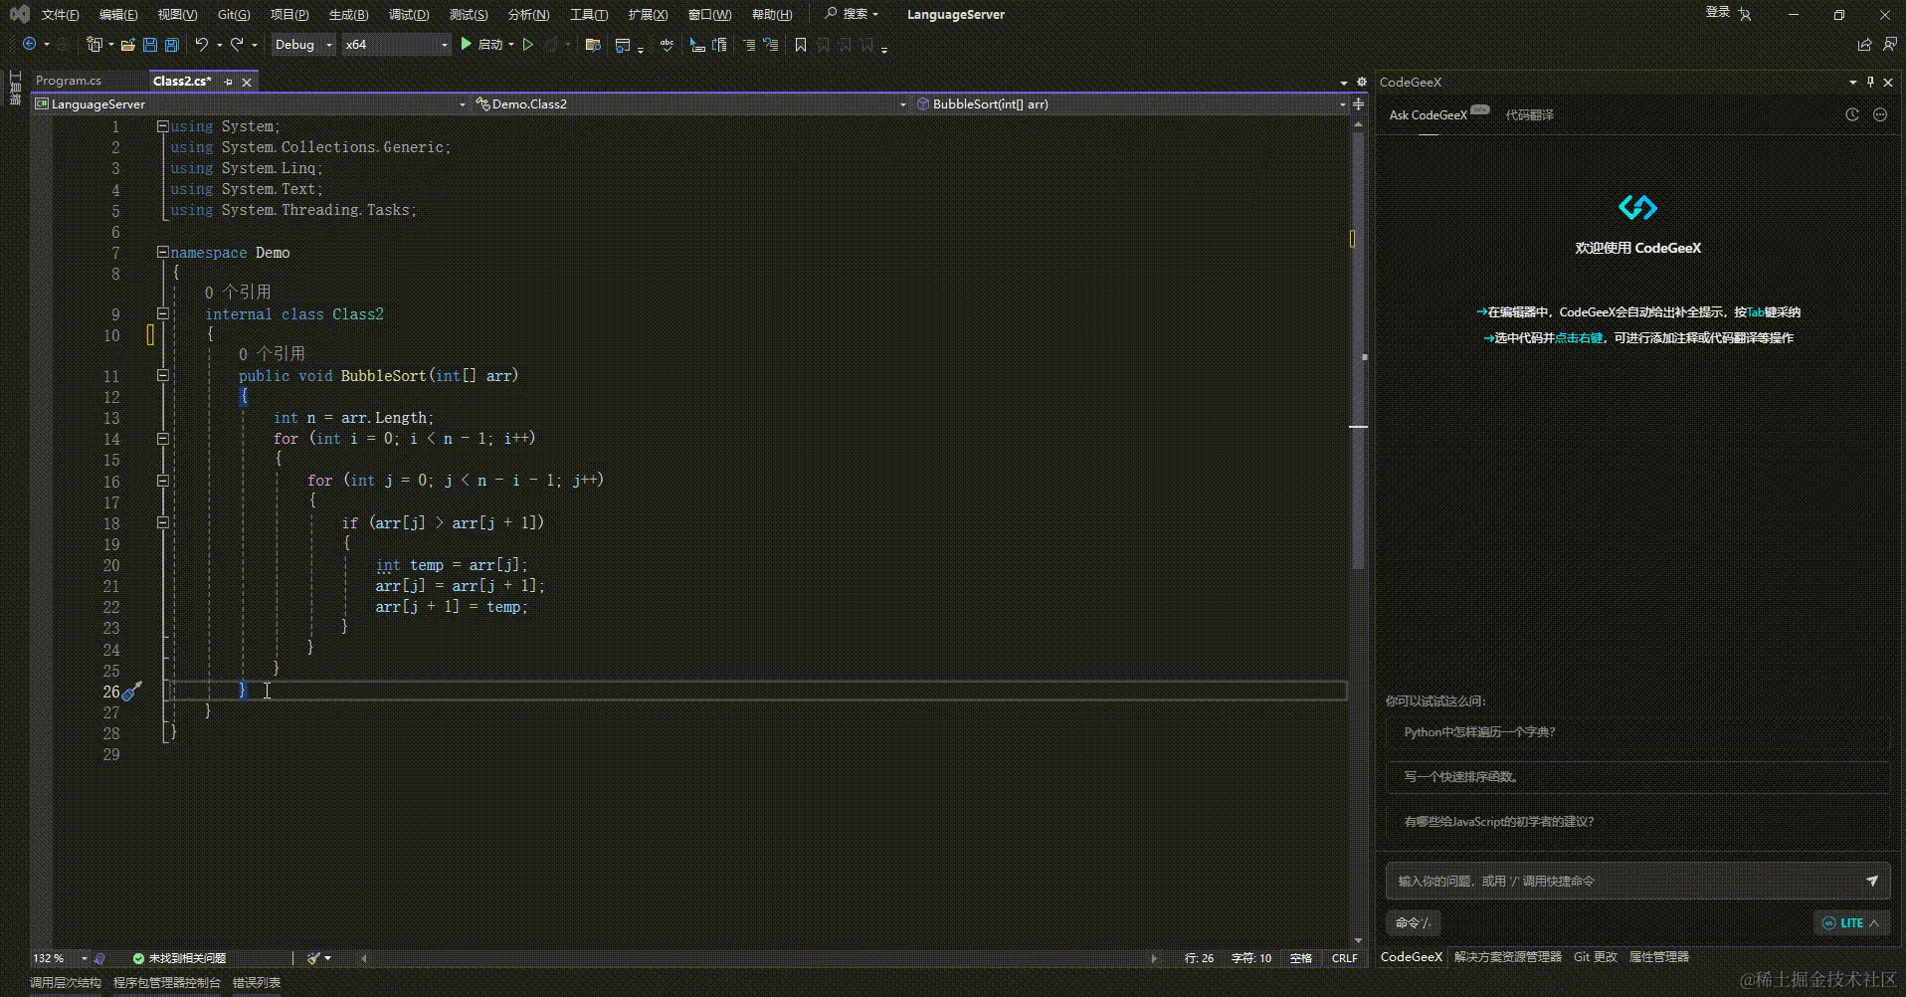Click the uncomment selected lines icon

click(x=770, y=44)
